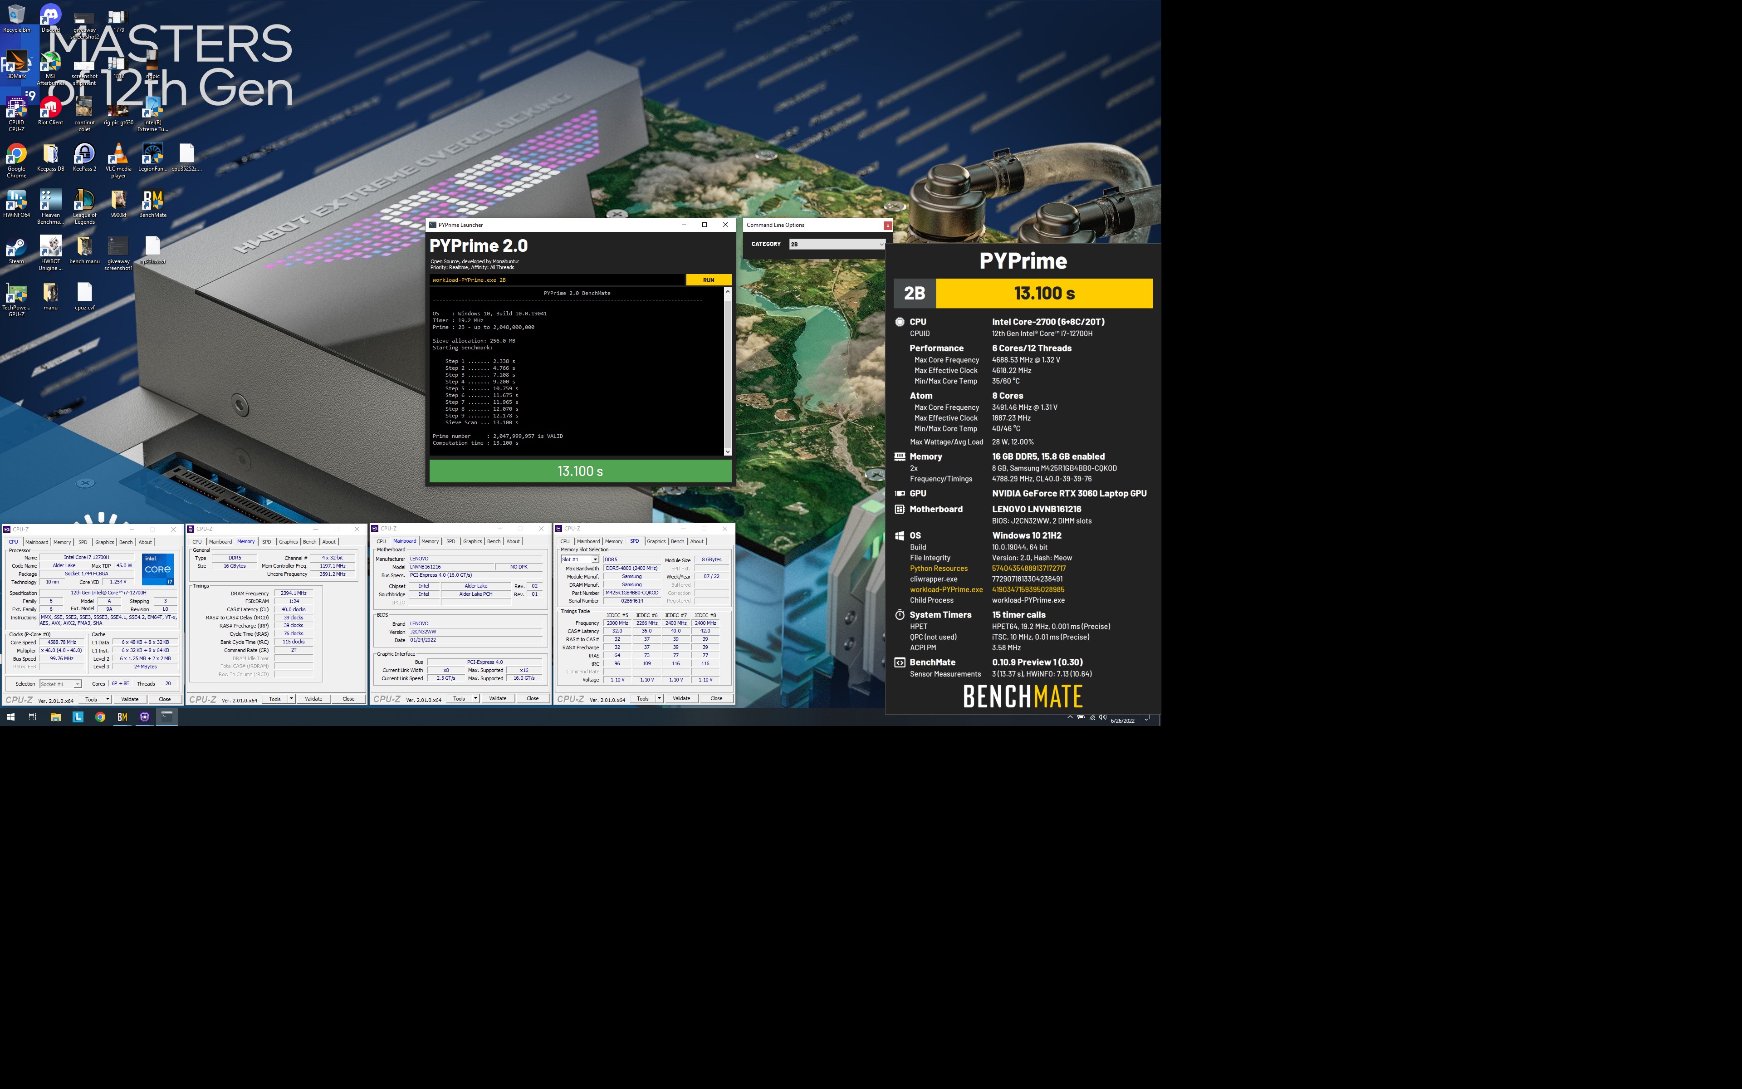Click the workload-PYPrime.exe yellow entry

pyautogui.click(x=946, y=590)
